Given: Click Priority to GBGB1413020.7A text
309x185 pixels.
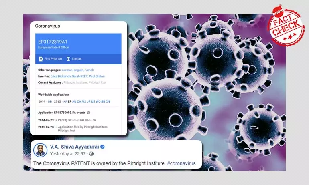Looking at the screenshot, I should coord(77,120).
